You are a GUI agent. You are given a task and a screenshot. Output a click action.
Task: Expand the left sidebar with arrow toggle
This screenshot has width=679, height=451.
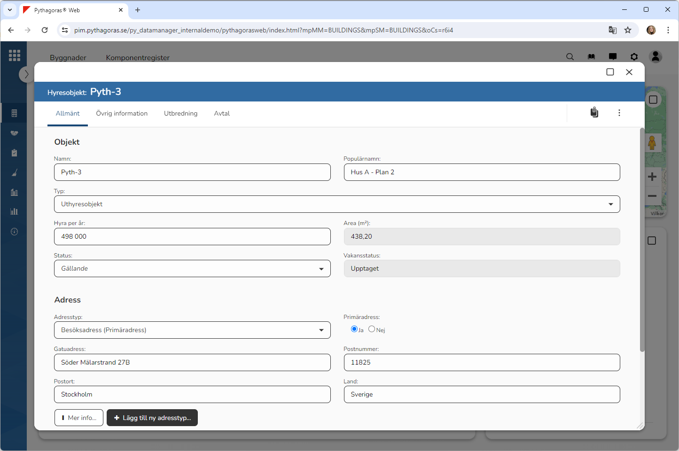point(26,74)
